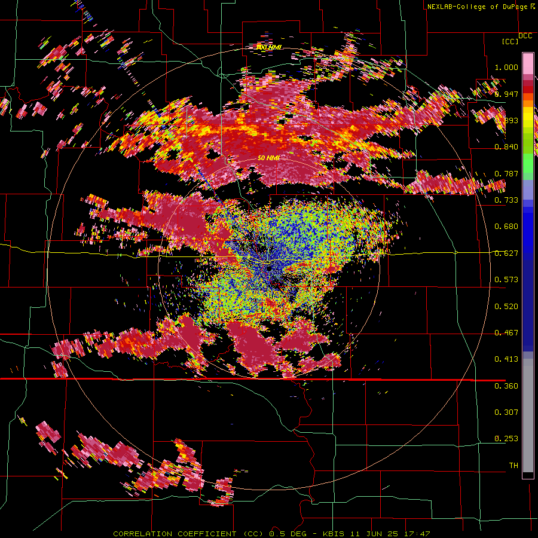Click the 0.520 color scale value
The width and height of the screenshot is (538, 538).
[x=506, y=307]
